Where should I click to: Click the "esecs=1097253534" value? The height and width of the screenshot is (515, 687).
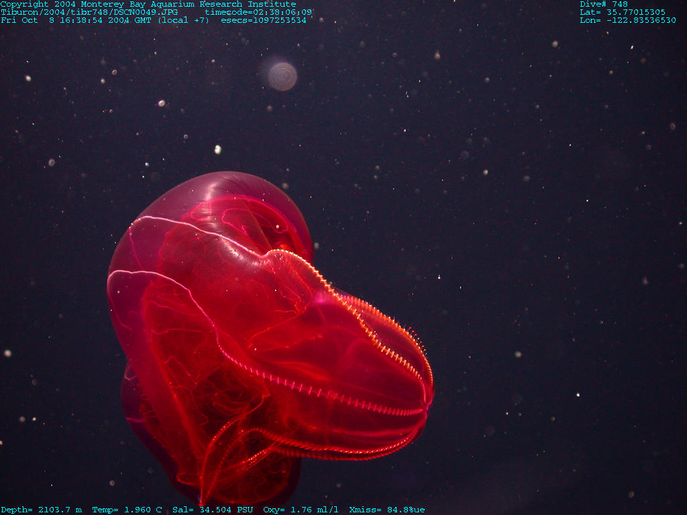coord(264,20)
